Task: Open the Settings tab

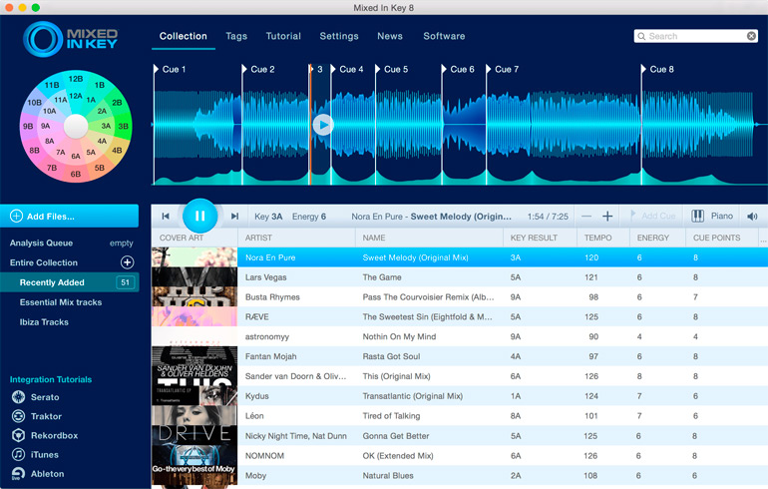Action: coord(339,36)
